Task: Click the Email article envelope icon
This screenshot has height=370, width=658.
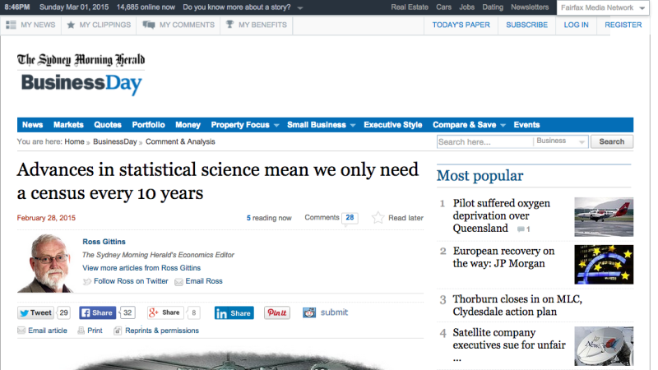Action: coord(21,331)
